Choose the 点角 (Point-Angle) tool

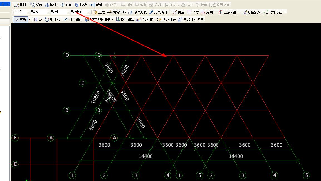(x=207, y=12)
